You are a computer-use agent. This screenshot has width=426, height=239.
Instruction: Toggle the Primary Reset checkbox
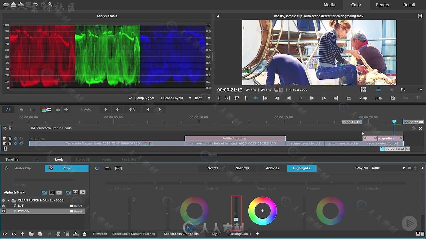[71, 211]
